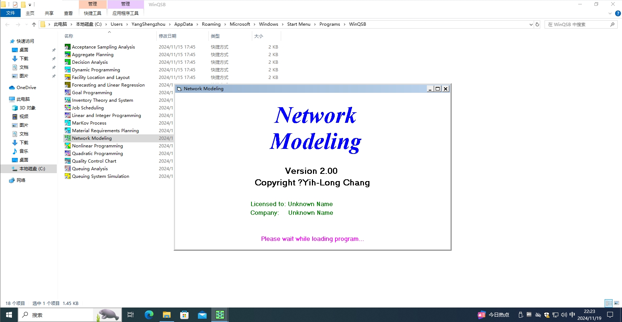Select 本地磁盘 (C:) in navigation pane
The height and width of the screenshot is (322, 622).
click(32, 168)
